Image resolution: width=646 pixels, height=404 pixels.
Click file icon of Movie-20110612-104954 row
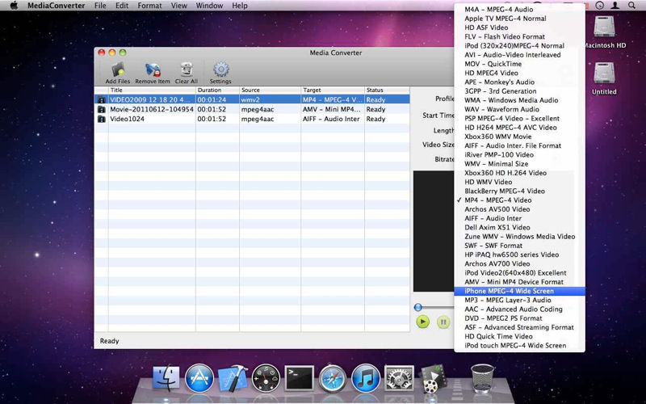(x=101, y=109)
